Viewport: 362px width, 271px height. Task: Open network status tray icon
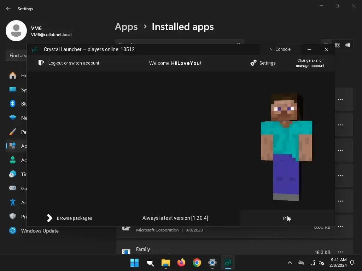313,263
